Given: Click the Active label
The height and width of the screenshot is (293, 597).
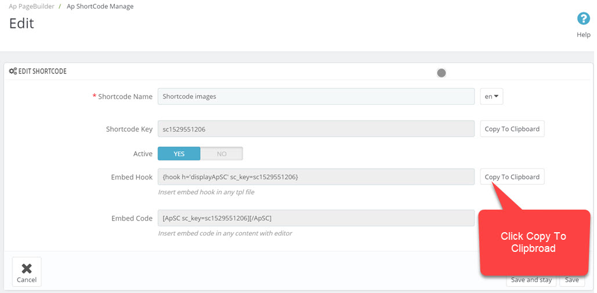Looking at the screenshot, I should tap(143, 154).
